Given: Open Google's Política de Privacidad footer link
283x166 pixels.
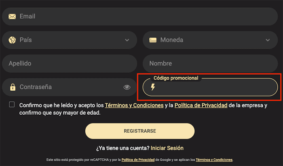Looking at the screenshot, I should click(x=138, y=160).
